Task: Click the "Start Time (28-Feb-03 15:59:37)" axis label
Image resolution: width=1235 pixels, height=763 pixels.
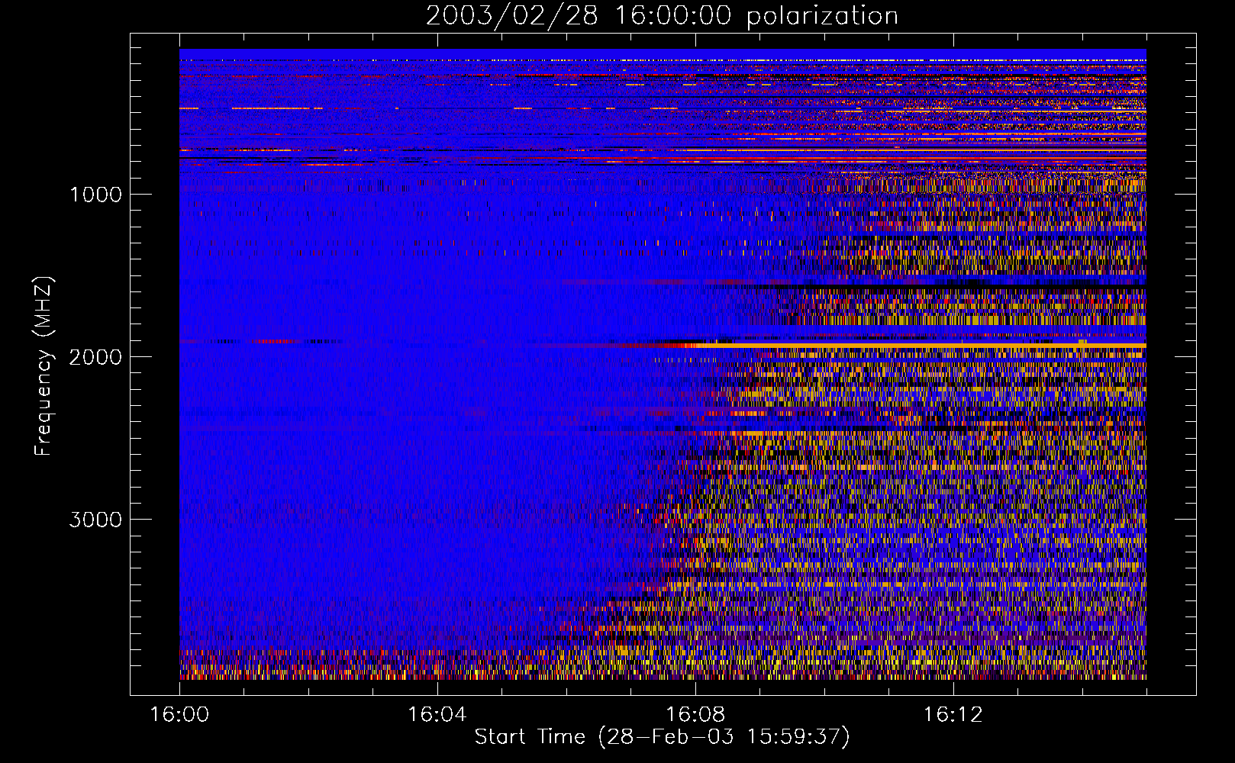Action: pos(662,737)
